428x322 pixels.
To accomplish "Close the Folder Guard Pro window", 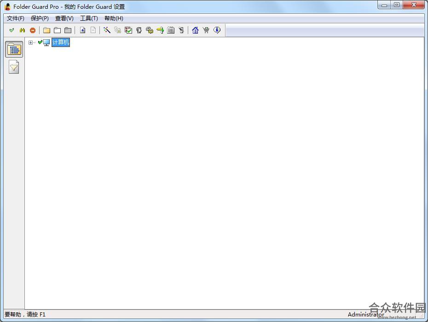I will point(414,5).
